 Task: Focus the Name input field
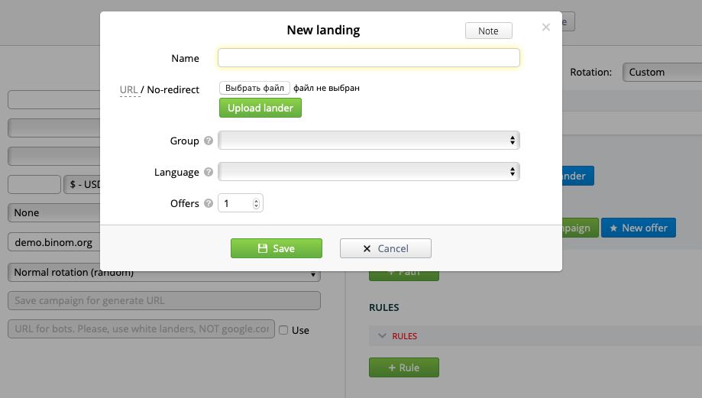coord(368,58)
